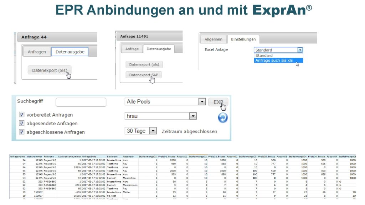Switch to the 'Allgemein' tab

click(x=214, y=39)
